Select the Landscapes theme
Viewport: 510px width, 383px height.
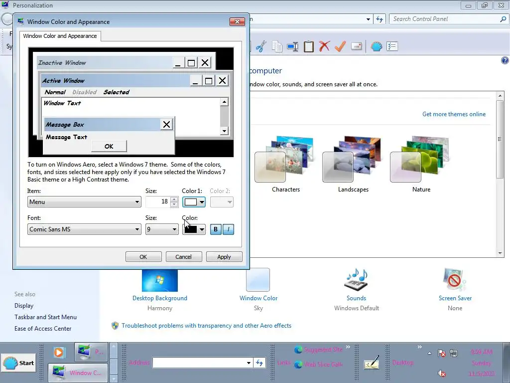point(353,164)
